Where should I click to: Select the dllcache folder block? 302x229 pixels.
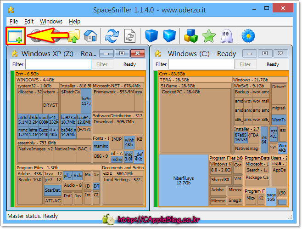(x=30, y=101)
